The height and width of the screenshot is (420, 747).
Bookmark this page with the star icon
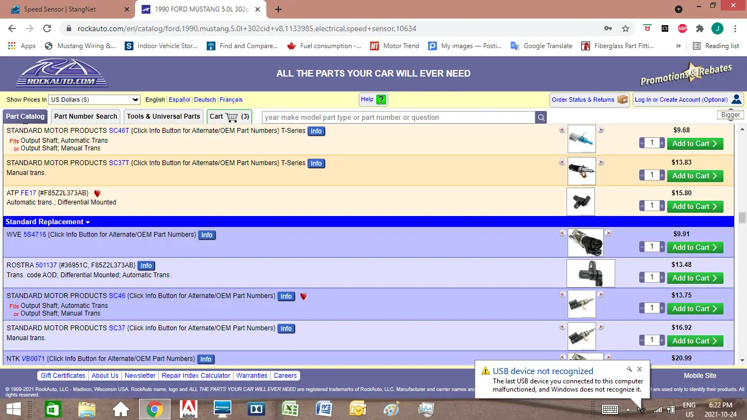626,28
